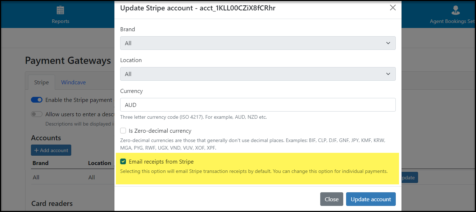Viewport: 476px width, 212px height.
Task: Click the Add account button
Action: (51, 150)
